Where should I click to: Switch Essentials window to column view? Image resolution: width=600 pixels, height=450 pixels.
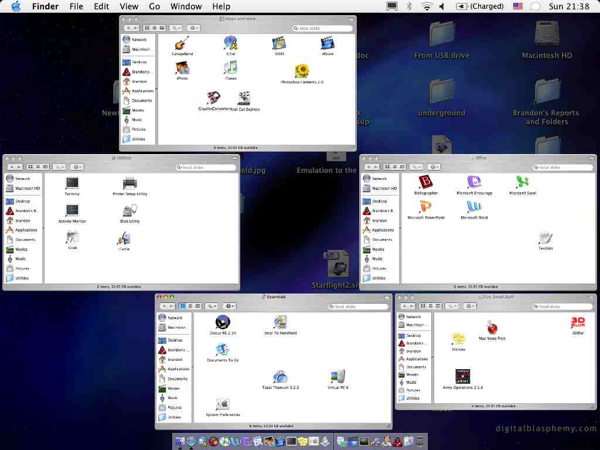pyautogui.click(x=198, y=306)
